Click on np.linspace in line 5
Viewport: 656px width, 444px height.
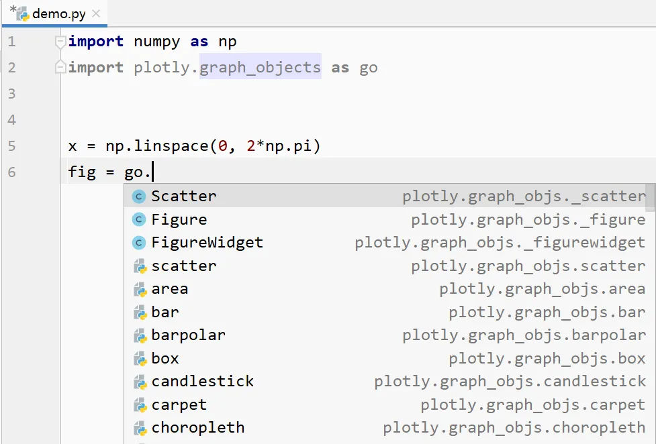point(157,146)
